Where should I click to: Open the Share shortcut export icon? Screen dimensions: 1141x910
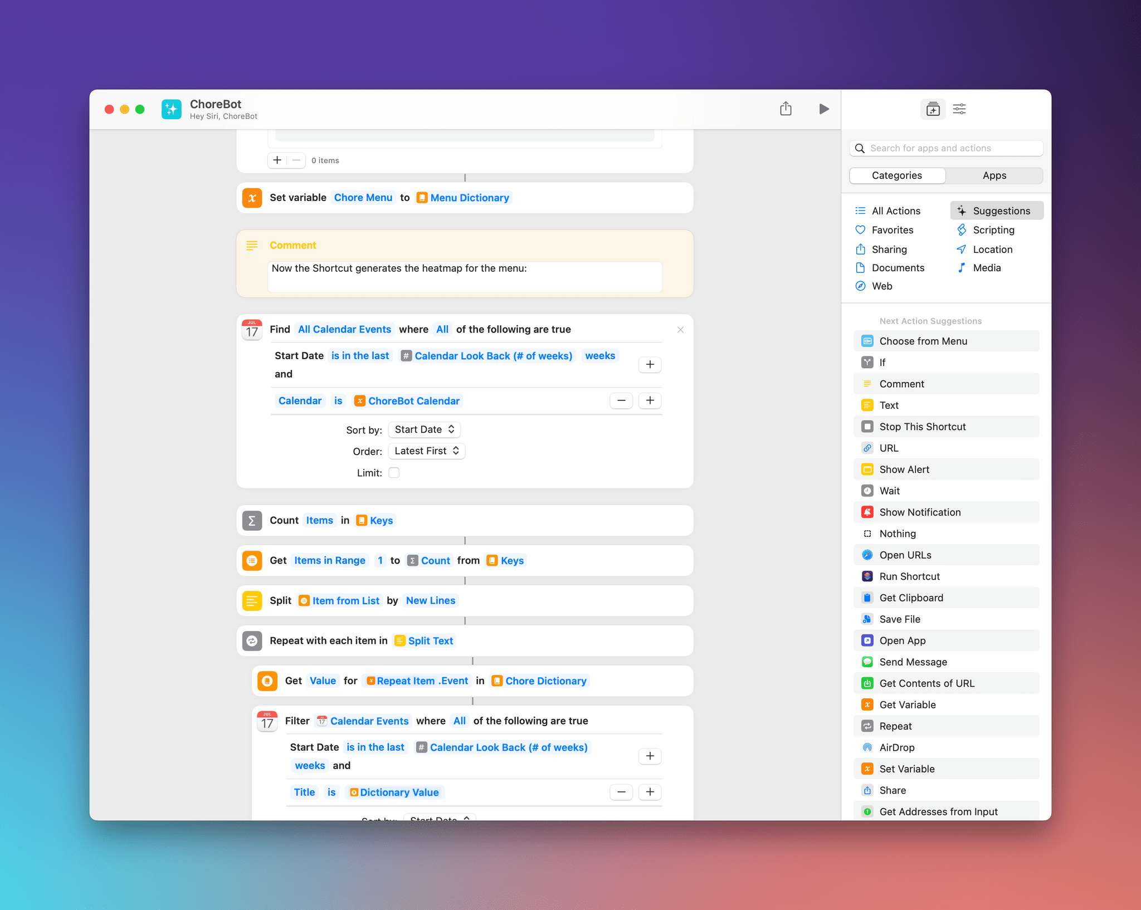coord(787,109)
